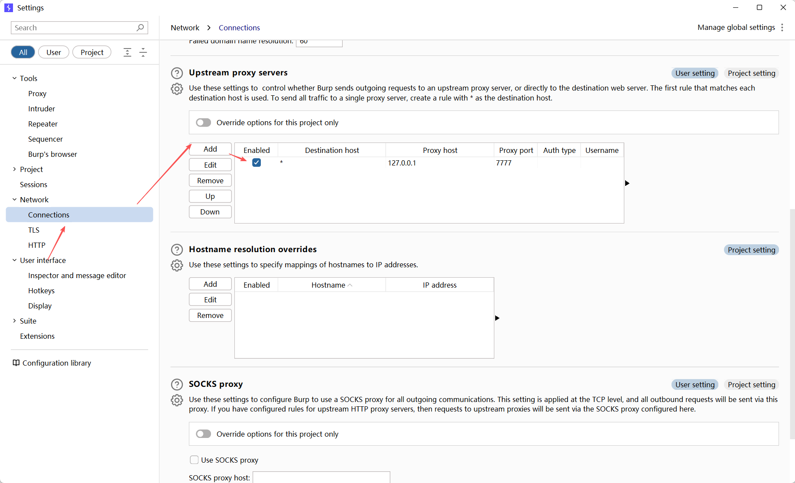Image resolution: width=795 pixels, height=483 pixels.
Task: Click the settings page vertical scrollbar
Action: 792,324
